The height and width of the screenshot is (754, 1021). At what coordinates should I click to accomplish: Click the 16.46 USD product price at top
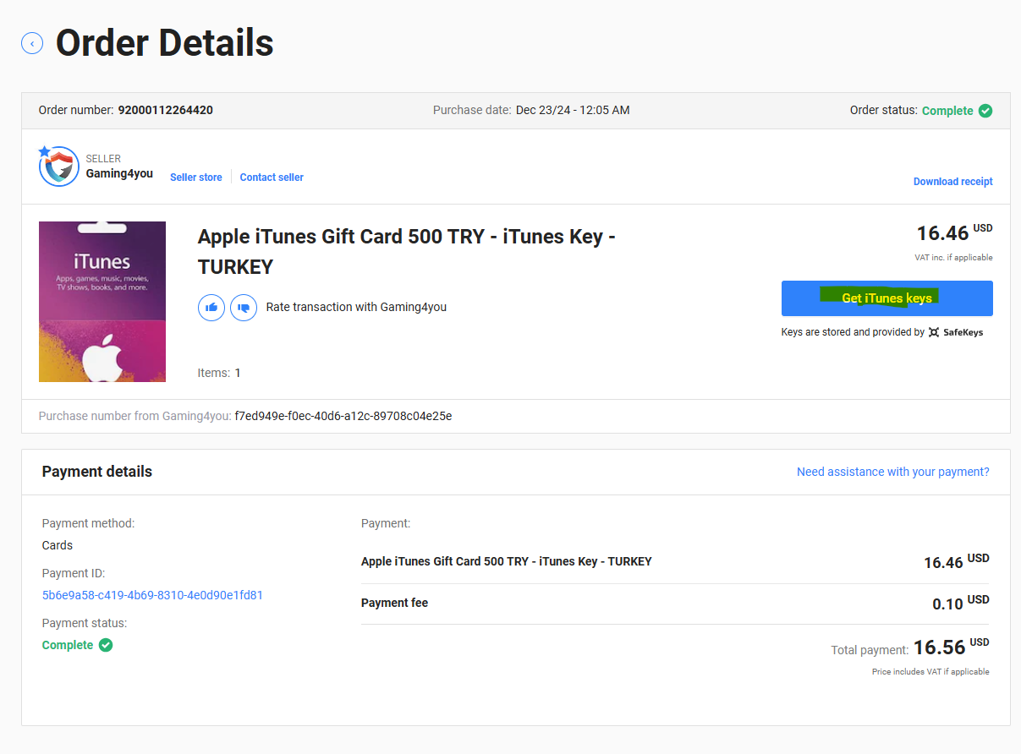[x=955, y=232]
